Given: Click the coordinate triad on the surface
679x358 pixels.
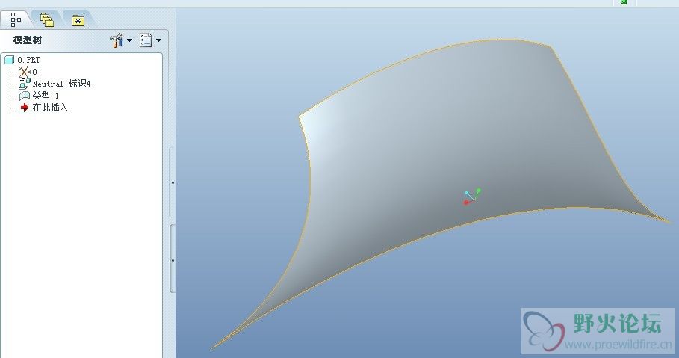Looking at the screenshot, I should [x=472, y=197].
